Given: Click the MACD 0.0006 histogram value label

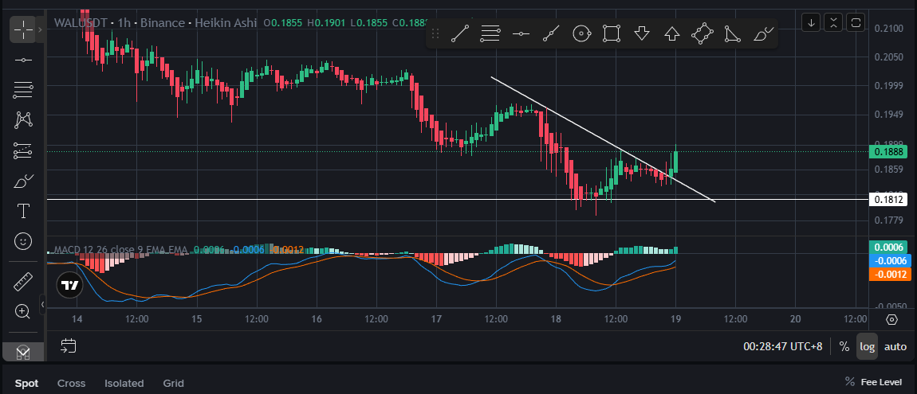Looking at the screenshot, I should click(887, 248).
